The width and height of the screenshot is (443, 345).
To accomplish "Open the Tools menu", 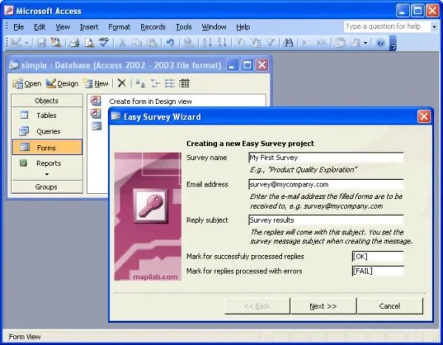I will click(184, 27).
